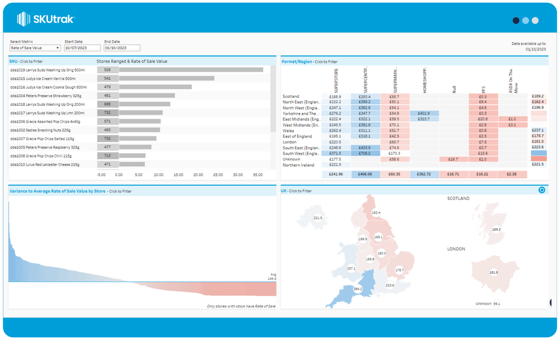Filter by dda1019 Larrys Suds Washing Up 500ml
The height and width of the screenshot is (340, 560).
(x=48, y=70)
